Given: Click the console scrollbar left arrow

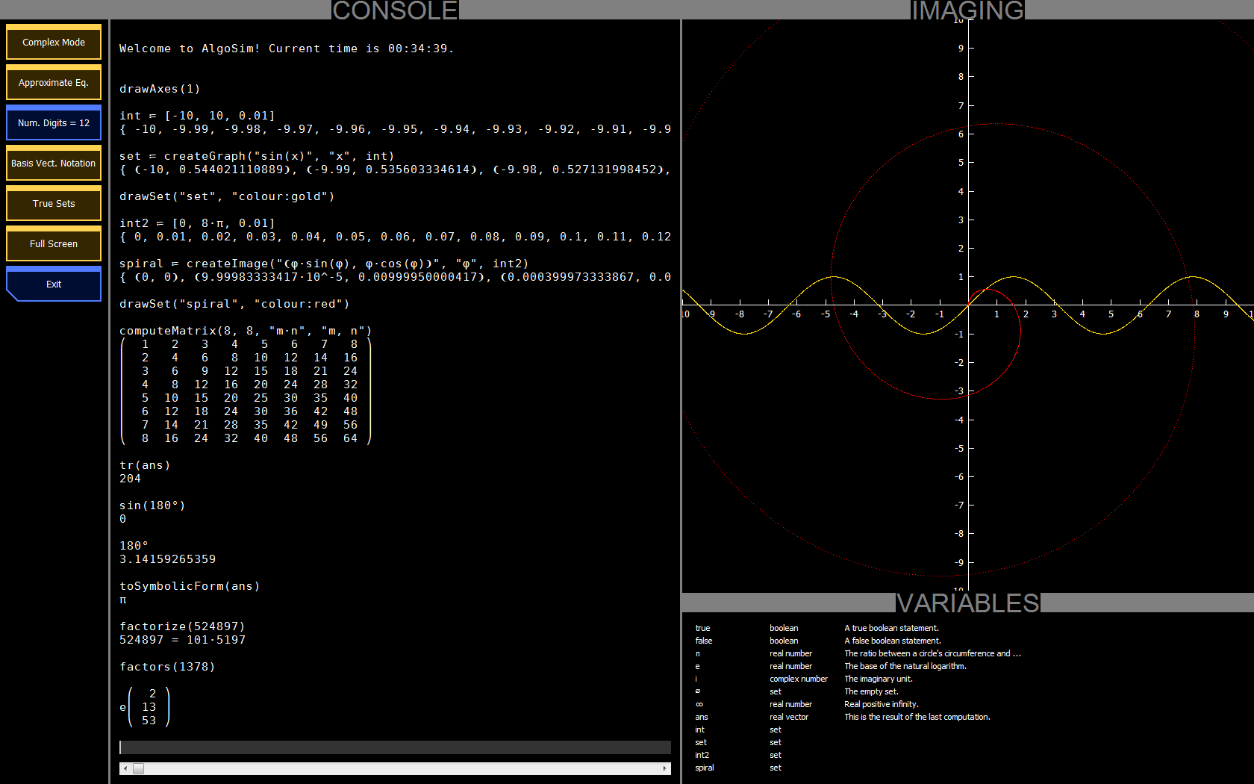Looking at the screenshot, I should (x=125, y=768).
